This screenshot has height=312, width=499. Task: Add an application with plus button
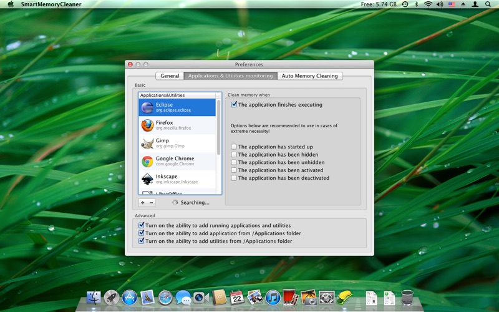(143, 202)
